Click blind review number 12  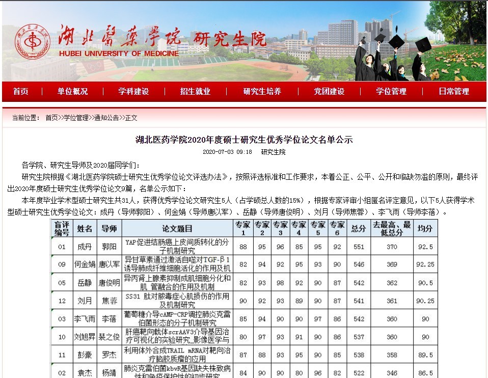pyautogui.click(x=62, y=301)
